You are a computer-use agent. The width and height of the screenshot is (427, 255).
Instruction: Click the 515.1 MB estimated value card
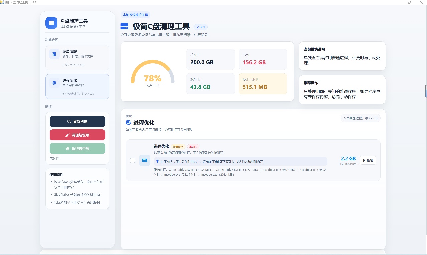point(263,84)
